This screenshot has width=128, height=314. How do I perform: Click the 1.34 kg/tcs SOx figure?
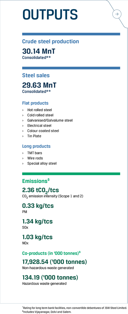(37, 222)
